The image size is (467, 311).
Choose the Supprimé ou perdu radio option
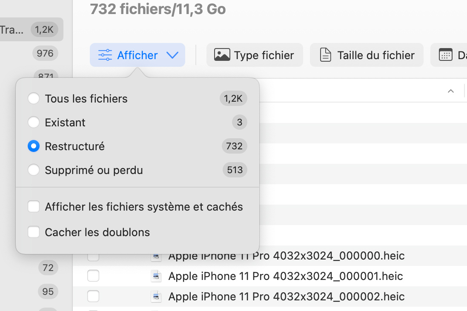tap(34, 170)
